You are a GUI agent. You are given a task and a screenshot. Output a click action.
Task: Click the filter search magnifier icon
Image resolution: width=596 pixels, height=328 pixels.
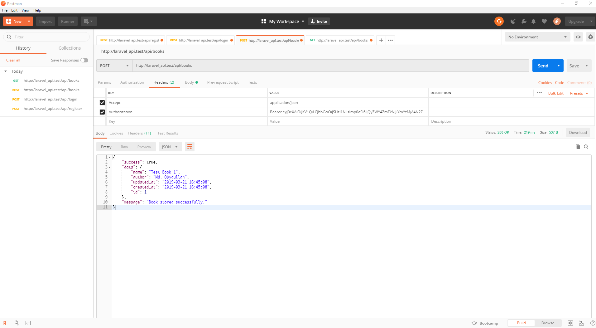[x=9, y=37]
